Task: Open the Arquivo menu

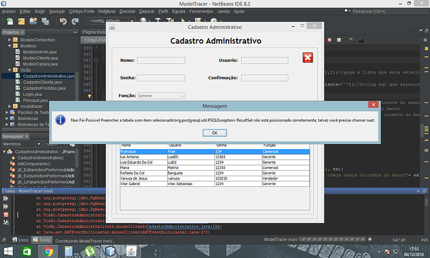Action: point(9,11)
